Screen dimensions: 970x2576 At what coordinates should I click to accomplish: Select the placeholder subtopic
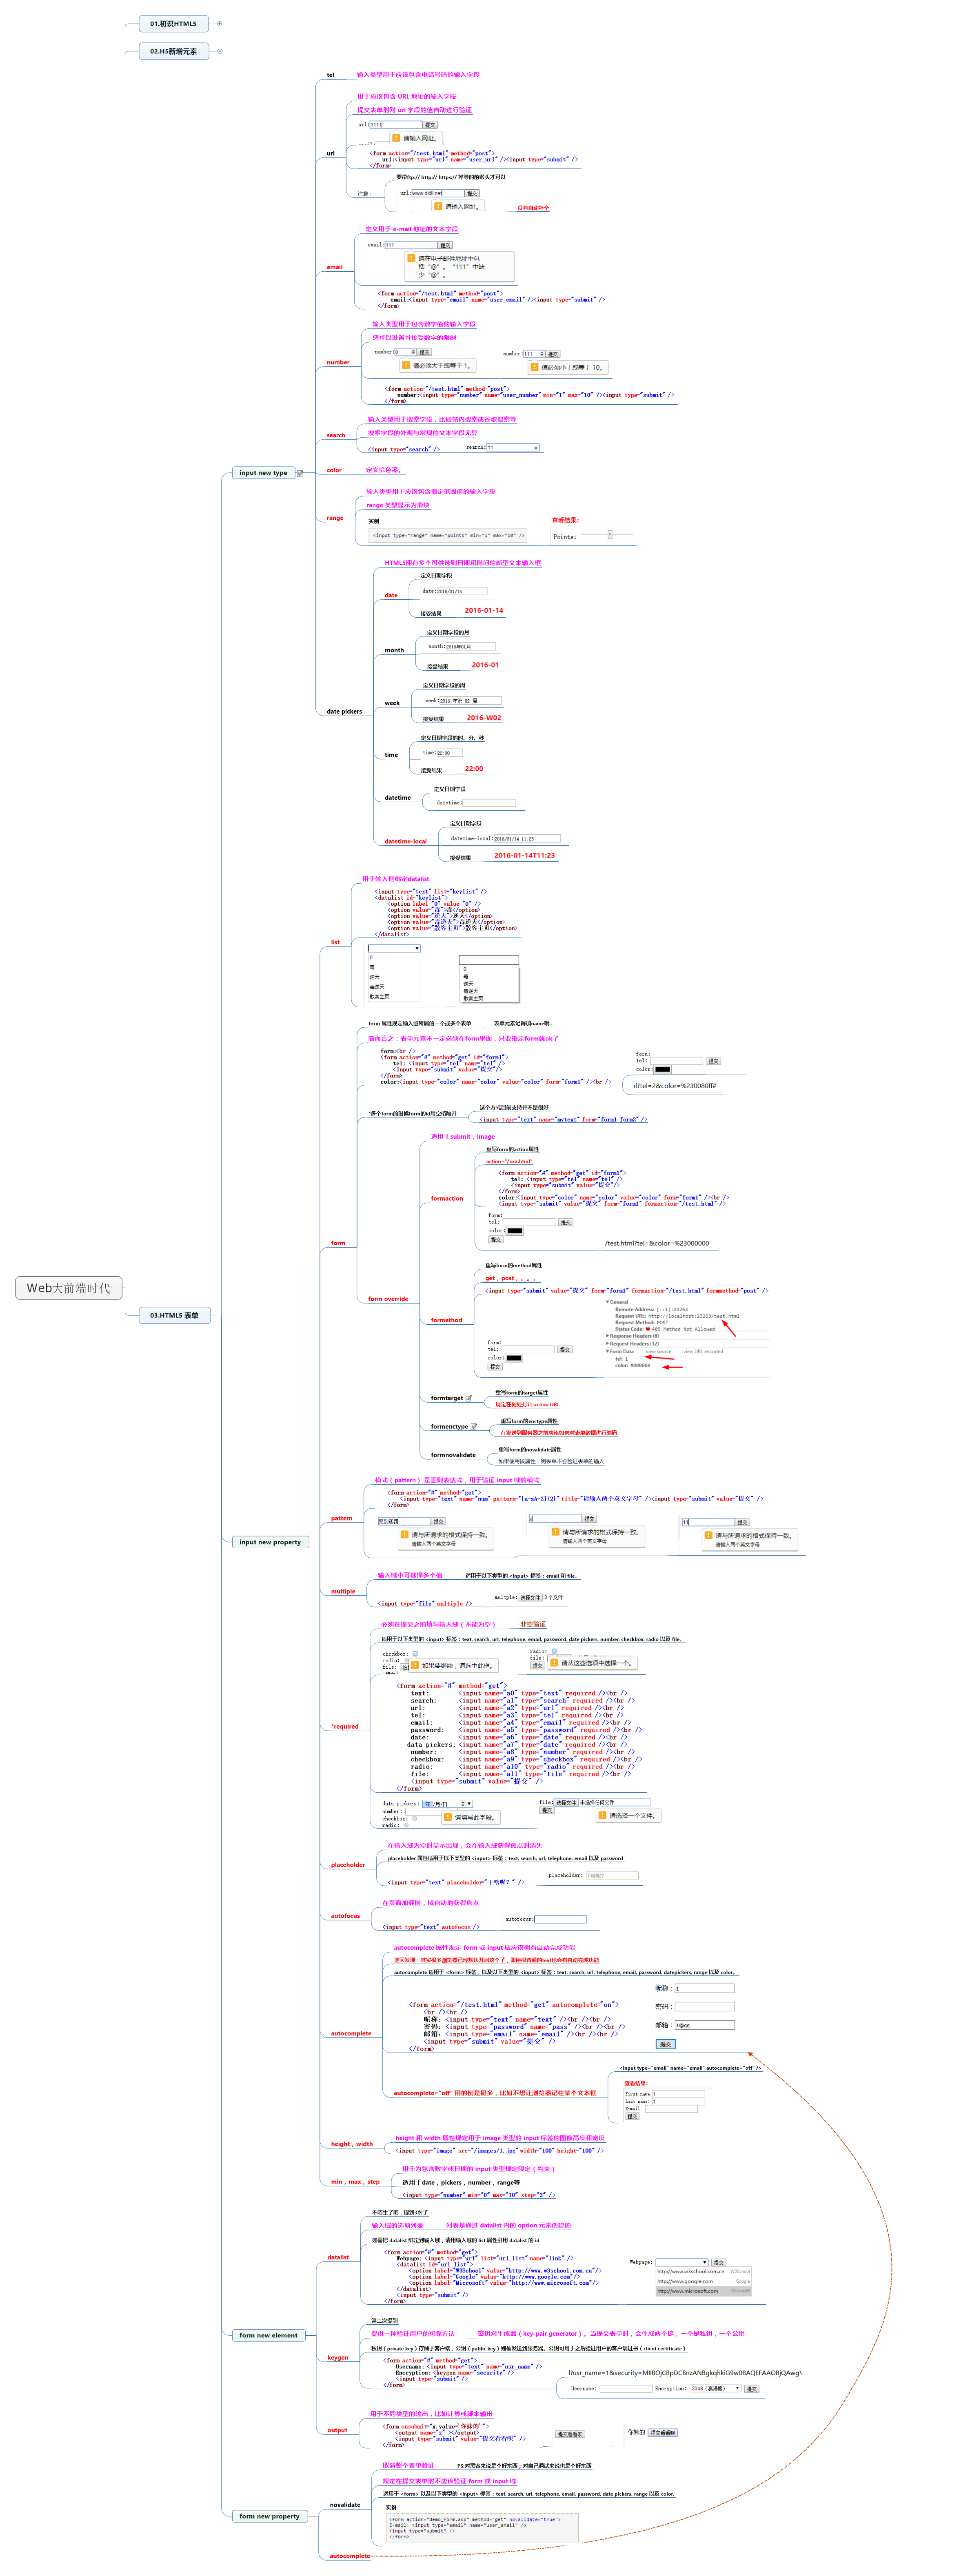pyautogui.click(x=348, y=1865)
